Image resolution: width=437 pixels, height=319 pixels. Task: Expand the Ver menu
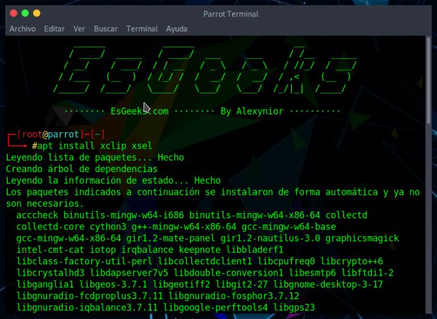(x=79, y=28)
